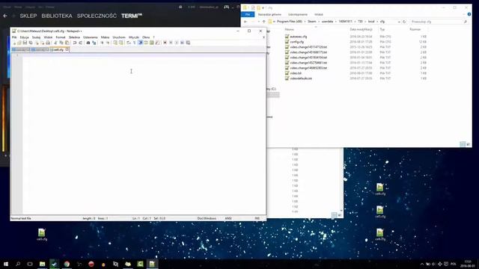The image size is (479, 269).
Task: Click the Replace icon in Notepad++ toolbar
Action: click(94, 43)
